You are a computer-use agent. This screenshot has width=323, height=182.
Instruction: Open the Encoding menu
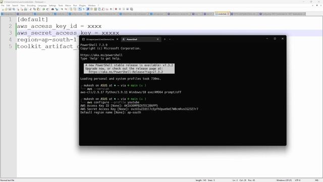point(31,6)
